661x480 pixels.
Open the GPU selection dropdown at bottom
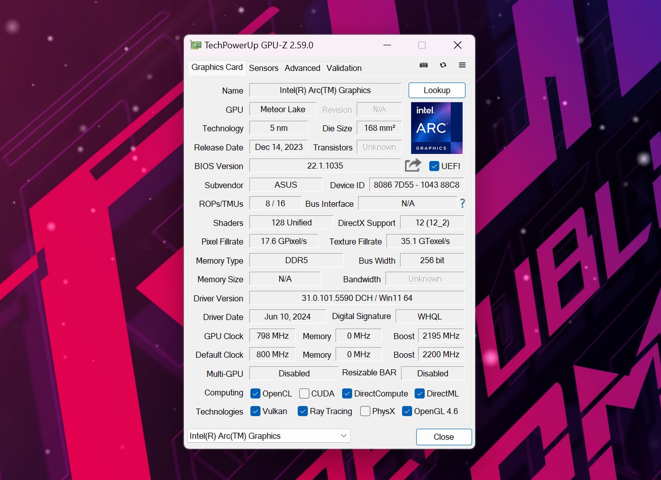269,436
